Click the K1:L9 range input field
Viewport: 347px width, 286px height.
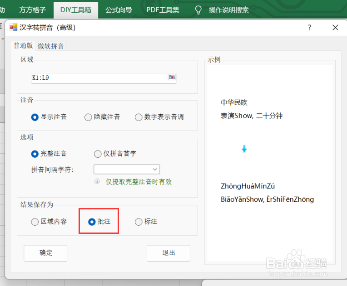[x=104, y=78]
